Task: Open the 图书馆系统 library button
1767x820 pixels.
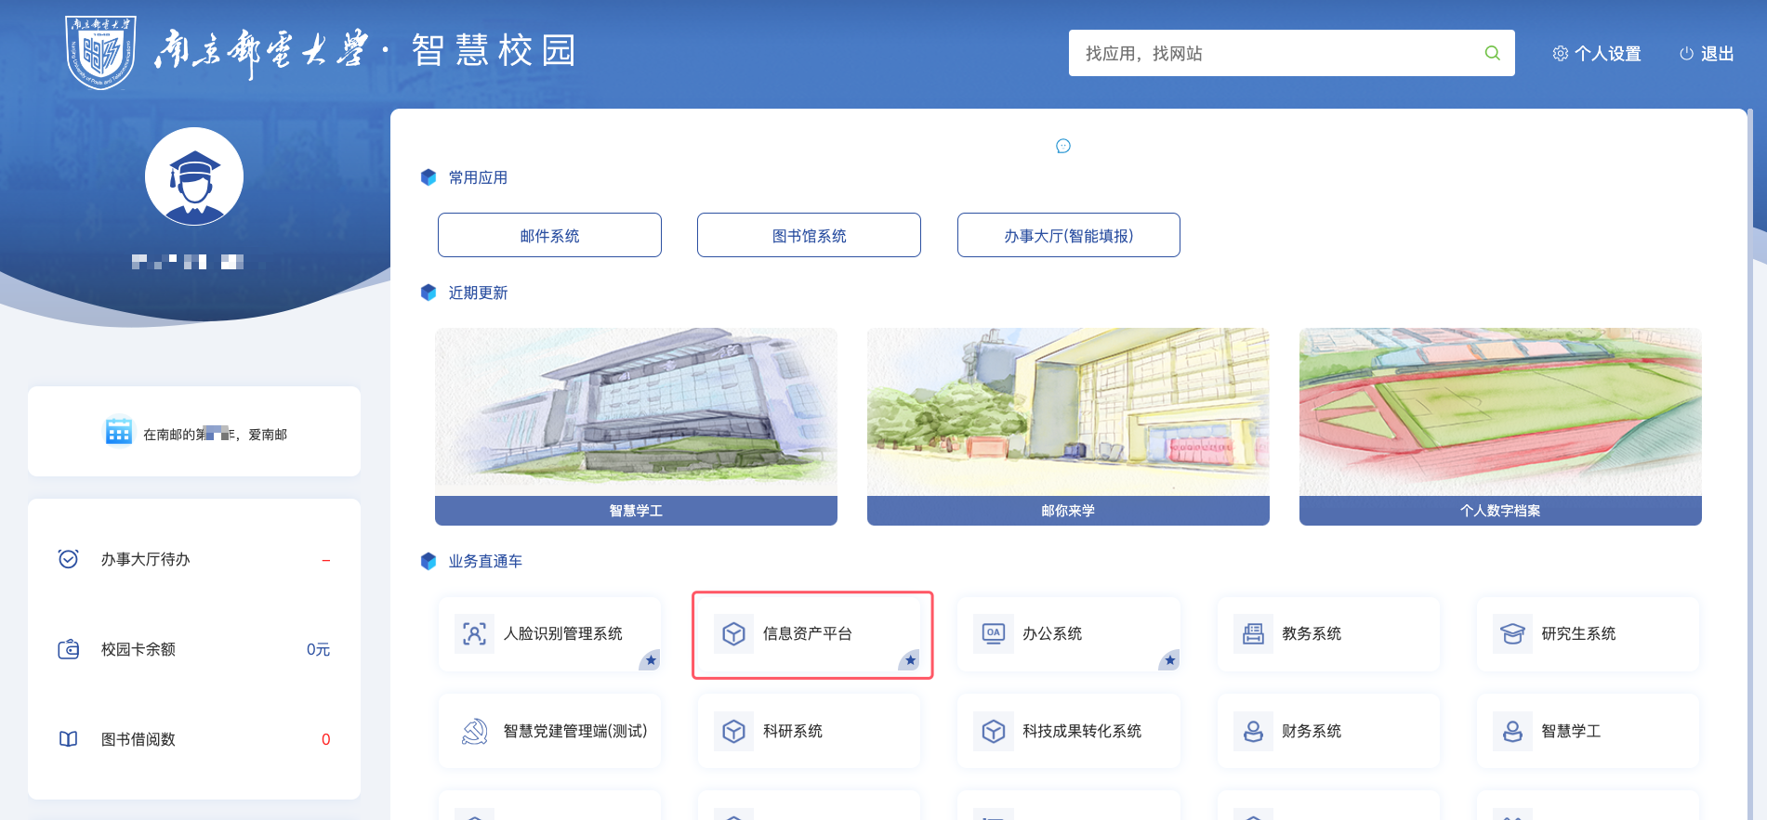Action: [809, 235]
